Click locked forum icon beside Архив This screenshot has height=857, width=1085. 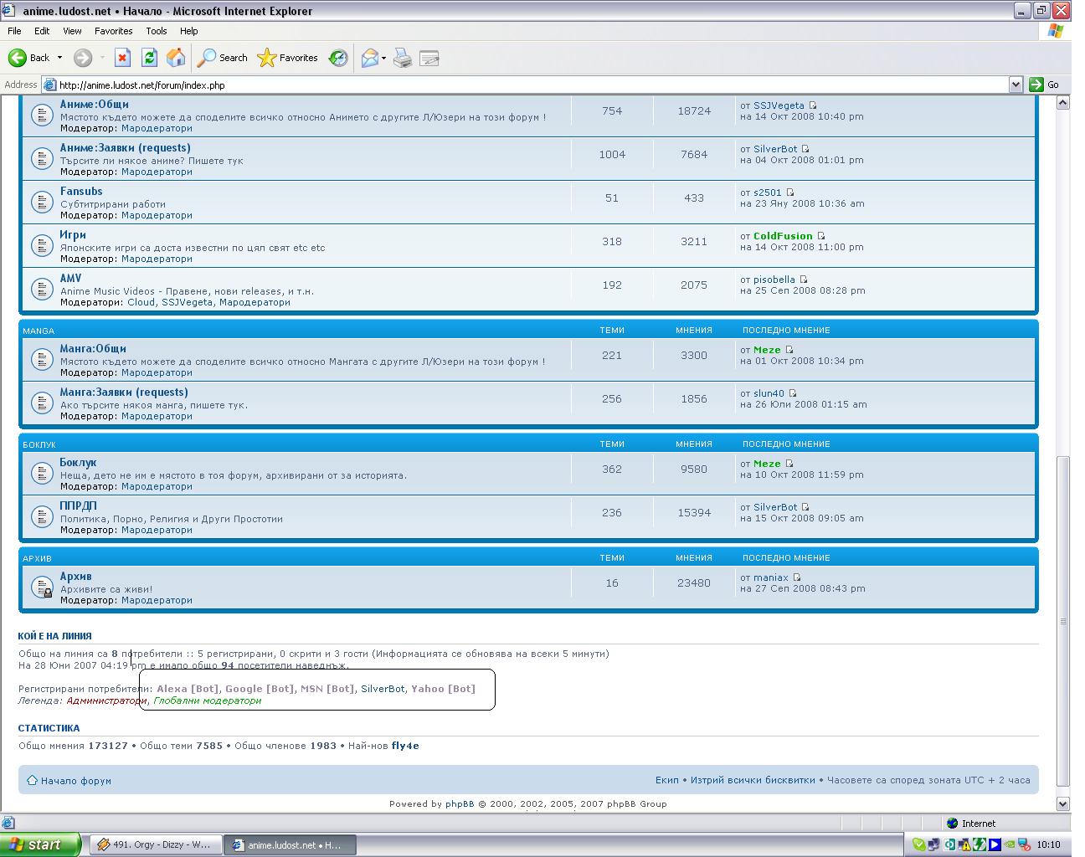tap(42, 588)
